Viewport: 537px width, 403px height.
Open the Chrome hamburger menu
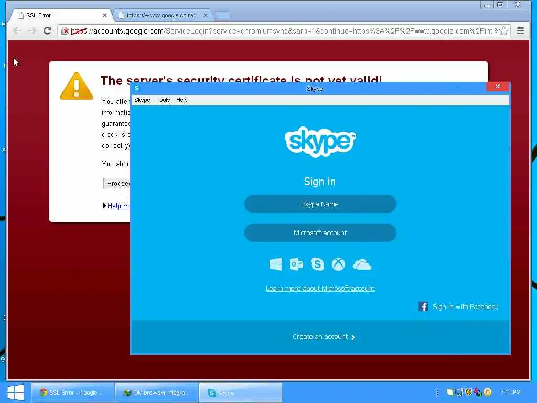pyautogui.click(x=520, y=31)
